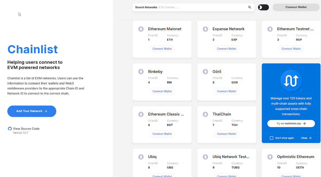Click the Rinkeby network logo icon
This screenshot has height=177, width=321.
pos(141,72)
